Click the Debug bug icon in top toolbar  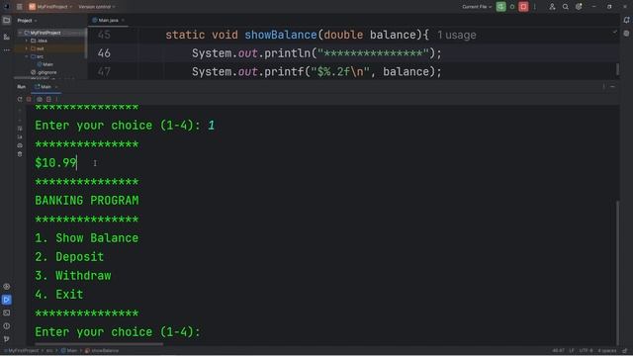coord(512,7)
